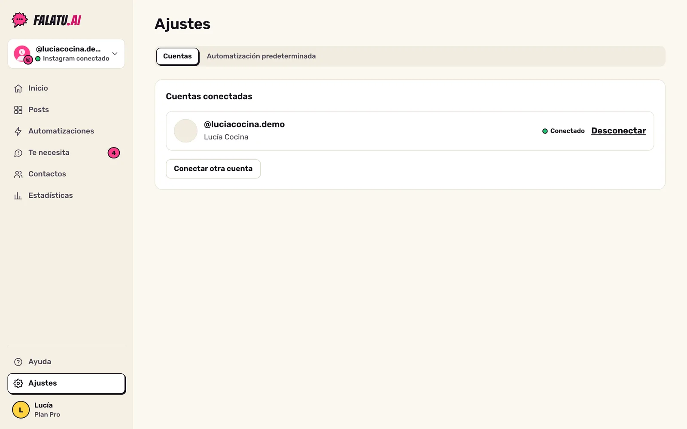Viewport: 687px width, 429px height.
Task: Click Conectar otra cuenta button
Action: click(x=213, y=169)
